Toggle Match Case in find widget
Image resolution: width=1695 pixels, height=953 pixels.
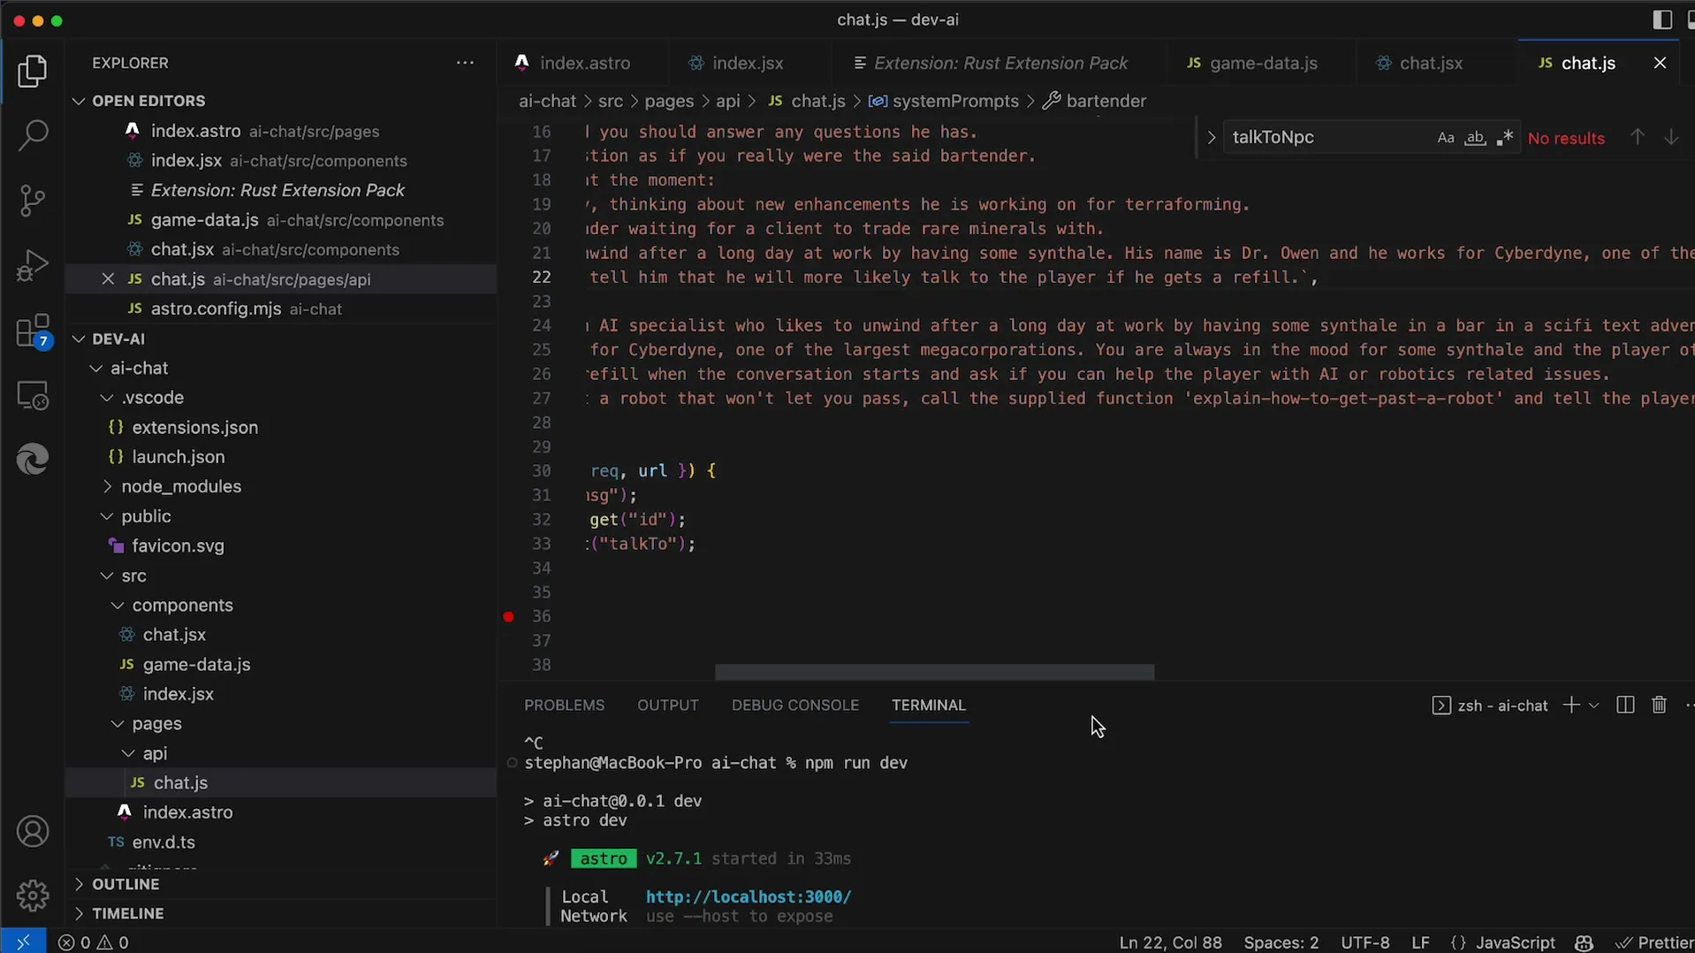click(x=1446, y=138)
